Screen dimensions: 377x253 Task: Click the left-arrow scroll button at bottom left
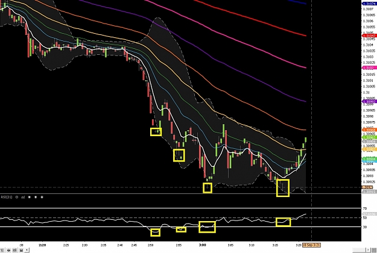tap(27, 250)
